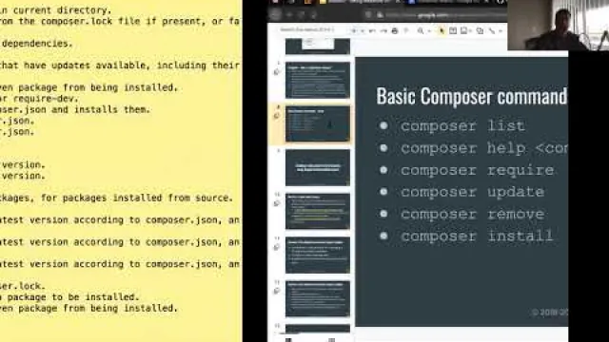The image size is (609, 342).
Task: Click the Print icon in Slides toolbar
Action: 395,30
